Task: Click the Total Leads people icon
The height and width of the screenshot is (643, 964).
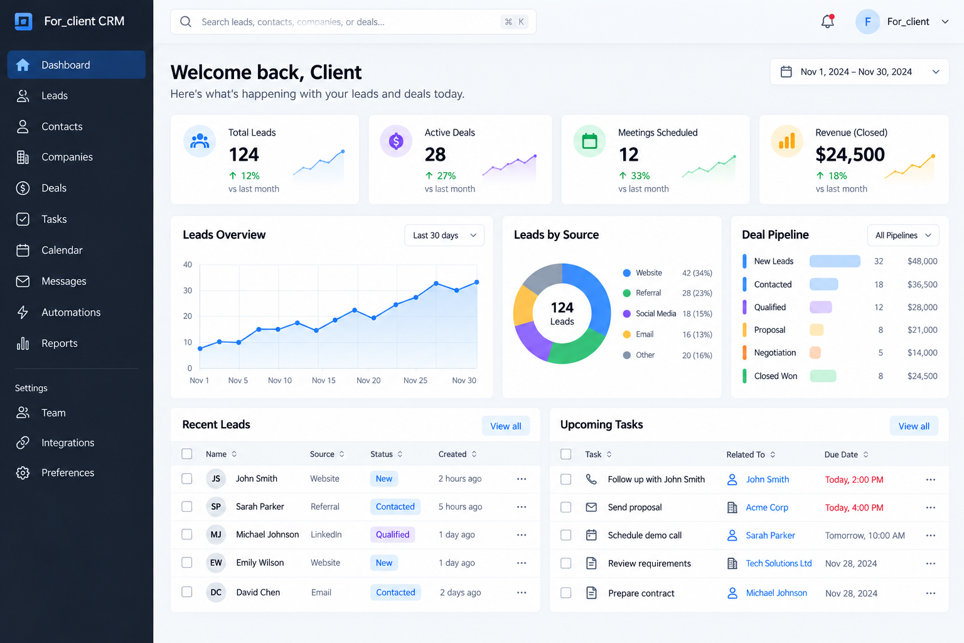Action: [x=200, y=141]
